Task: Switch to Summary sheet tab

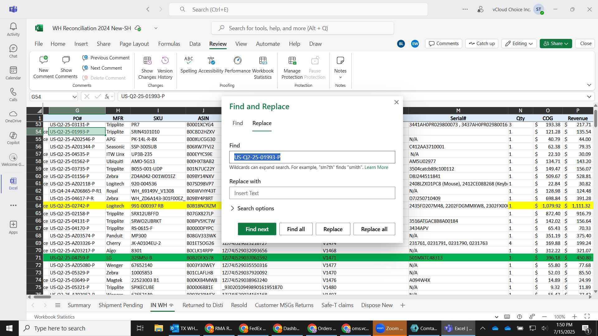Action: tap(79, 305)
